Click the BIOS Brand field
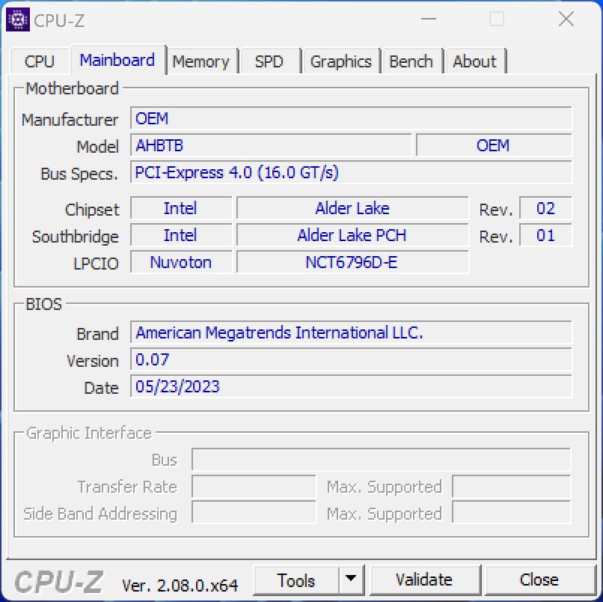The width and height of the screenshot is (603, 602). pyautogui.click(x=350, y=332)
